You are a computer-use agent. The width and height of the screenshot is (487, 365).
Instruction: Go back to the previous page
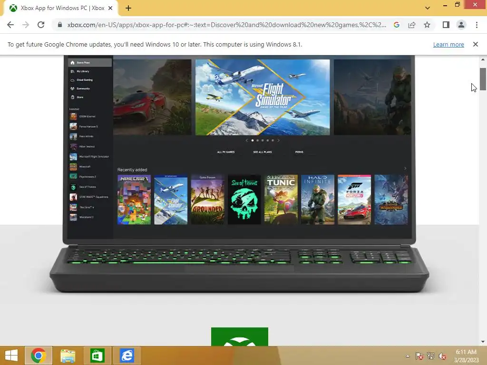(10, 25)
